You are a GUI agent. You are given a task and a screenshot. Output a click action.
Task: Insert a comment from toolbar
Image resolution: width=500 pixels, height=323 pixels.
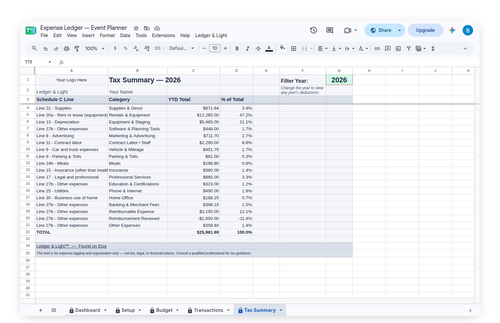pyautogui.click(x=388, y=49)
